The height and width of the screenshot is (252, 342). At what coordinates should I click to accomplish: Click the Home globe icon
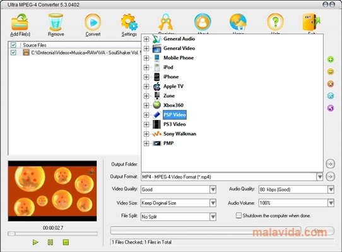click(238, 22)
